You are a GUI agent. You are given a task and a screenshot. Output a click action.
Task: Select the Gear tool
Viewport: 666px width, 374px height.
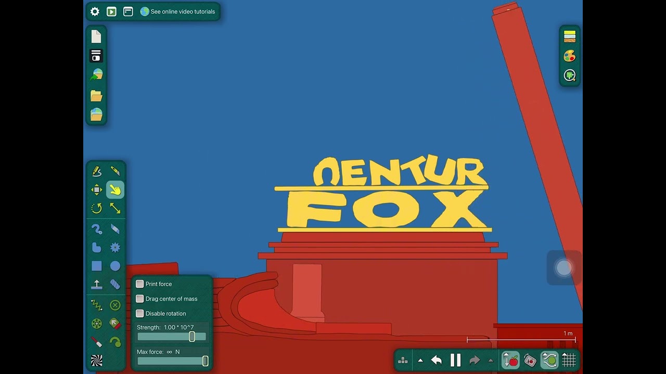click(x=115, y=248)
